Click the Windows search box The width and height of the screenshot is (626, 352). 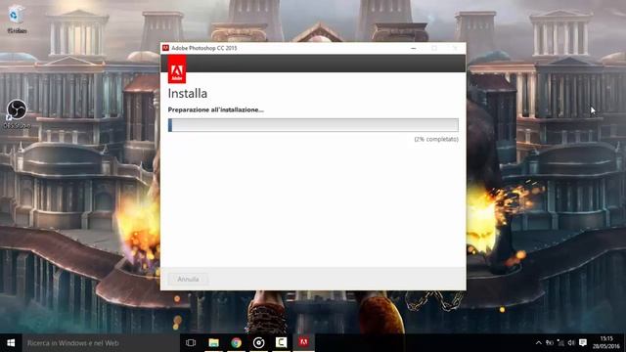point(101,343)
